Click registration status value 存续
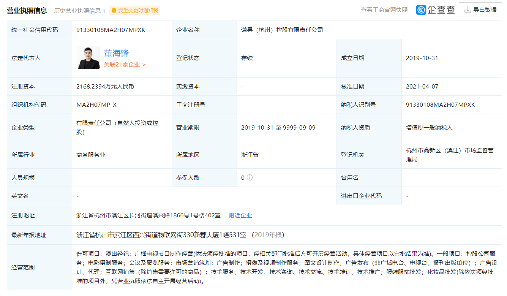Screen dimensions: 507x296 click(x=247, y=58)
